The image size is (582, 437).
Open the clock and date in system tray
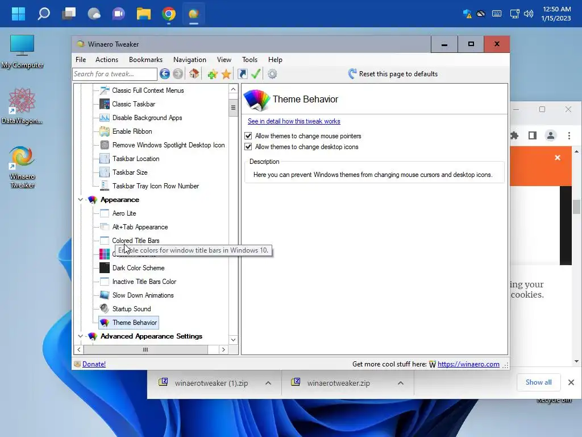coord(556,14)
